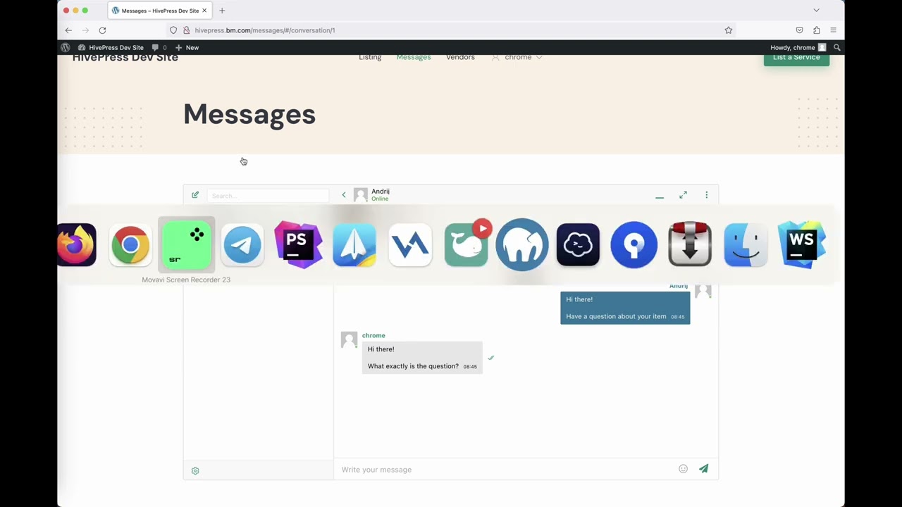The image size is (902, 507).
Task: Open the messages settings gear
Action: click(195, 470)
